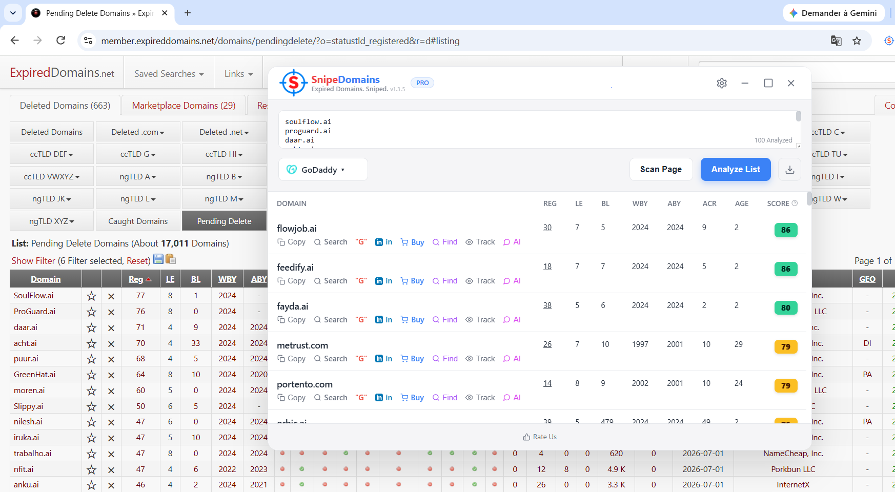Ask AI about feedify.ai

(512, 281)
